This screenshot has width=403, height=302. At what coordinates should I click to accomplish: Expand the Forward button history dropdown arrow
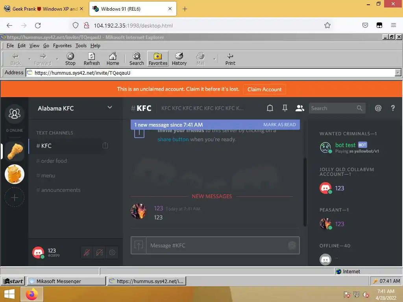[x=57, y=59]
